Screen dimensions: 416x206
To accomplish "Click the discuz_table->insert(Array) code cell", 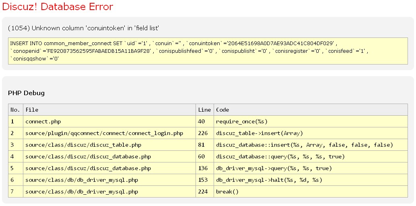I will [259, 133].
